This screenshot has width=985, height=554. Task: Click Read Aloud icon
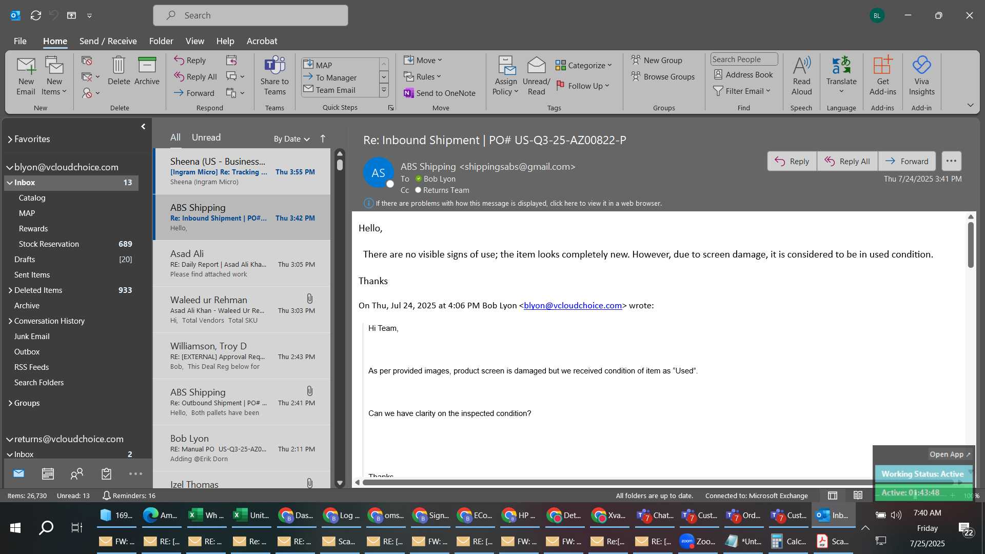[801, 76]
